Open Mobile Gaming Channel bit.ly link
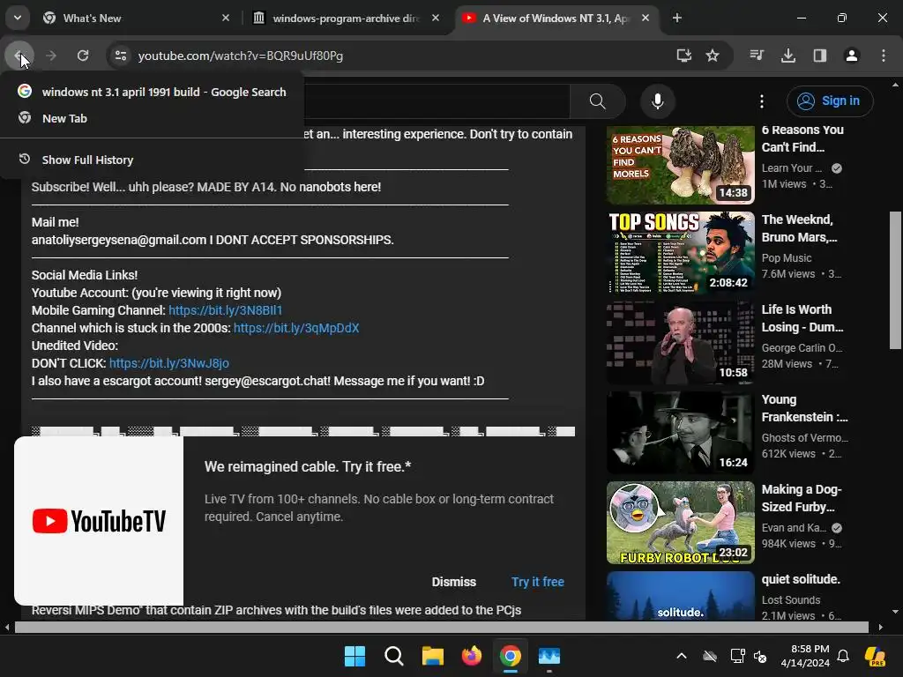 225,310
